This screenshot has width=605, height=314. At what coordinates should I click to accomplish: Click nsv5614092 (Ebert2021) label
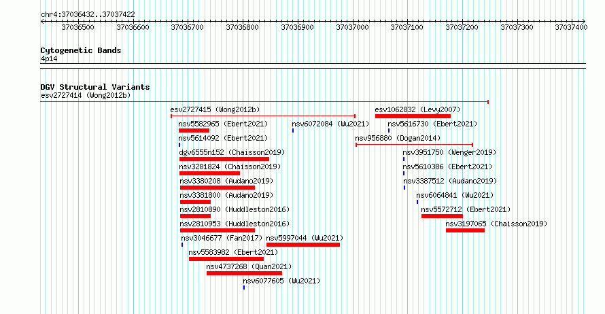(x=223, y=138)
